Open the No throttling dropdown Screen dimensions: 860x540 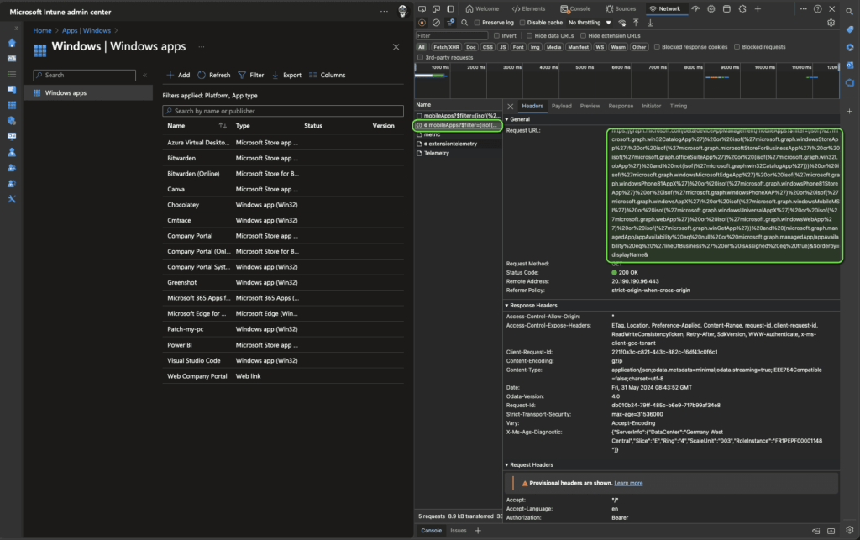588,23
